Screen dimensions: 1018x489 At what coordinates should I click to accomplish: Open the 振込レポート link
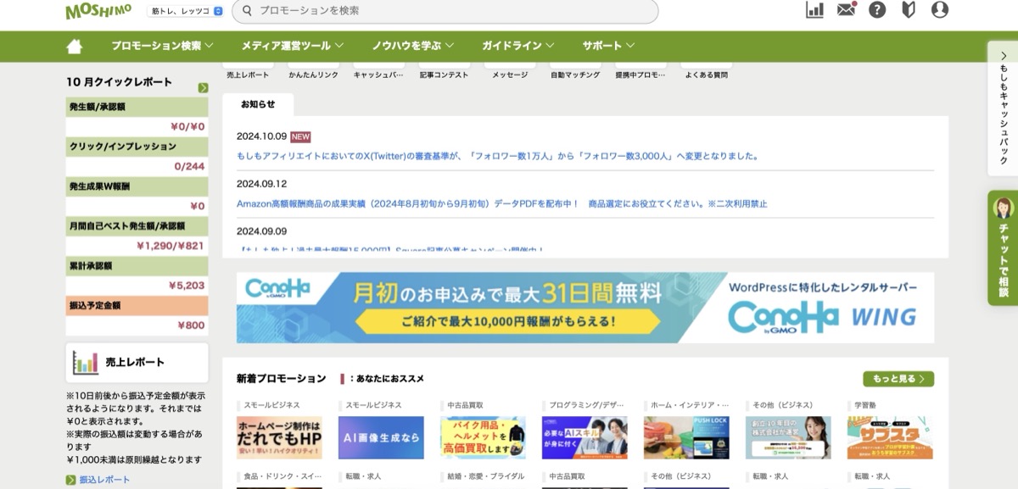(105, 480)
